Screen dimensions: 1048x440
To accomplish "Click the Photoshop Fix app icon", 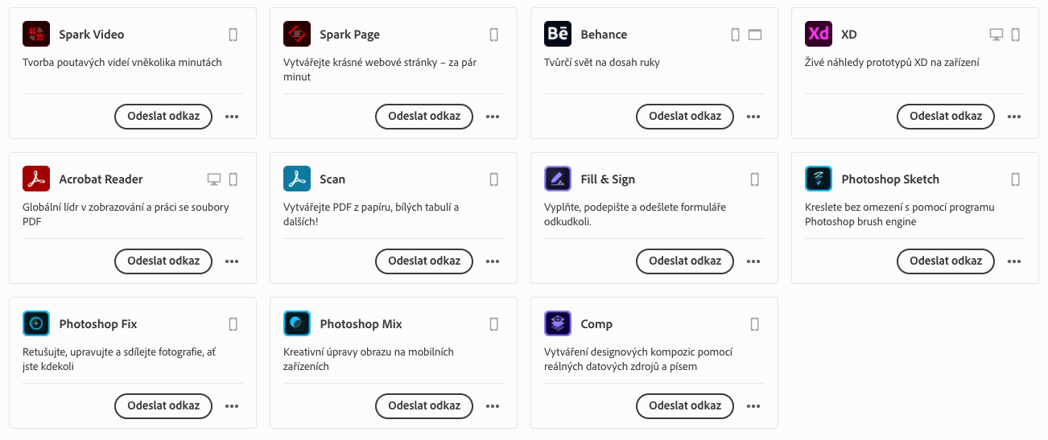I will 36,324.
